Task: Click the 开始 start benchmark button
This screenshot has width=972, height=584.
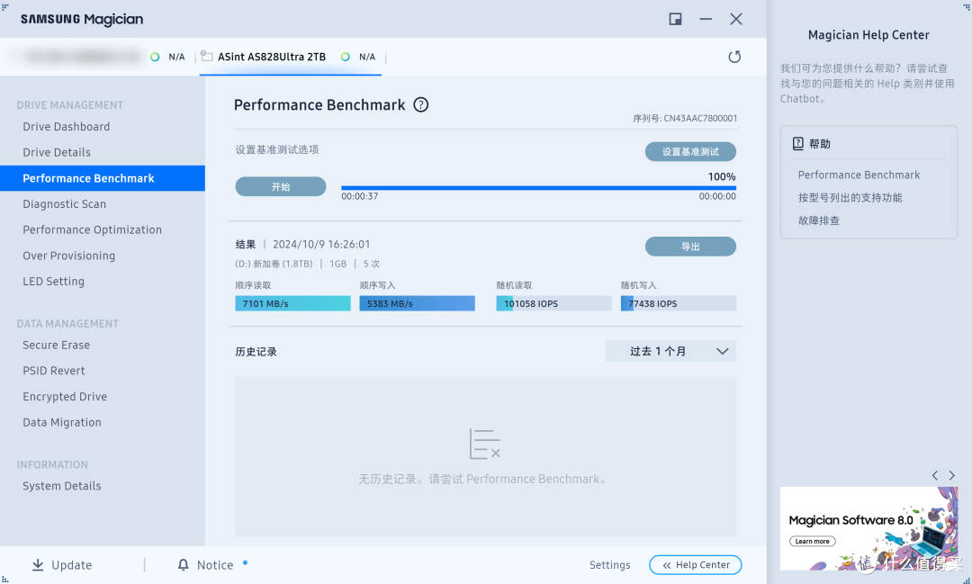Action: (280, 186)
